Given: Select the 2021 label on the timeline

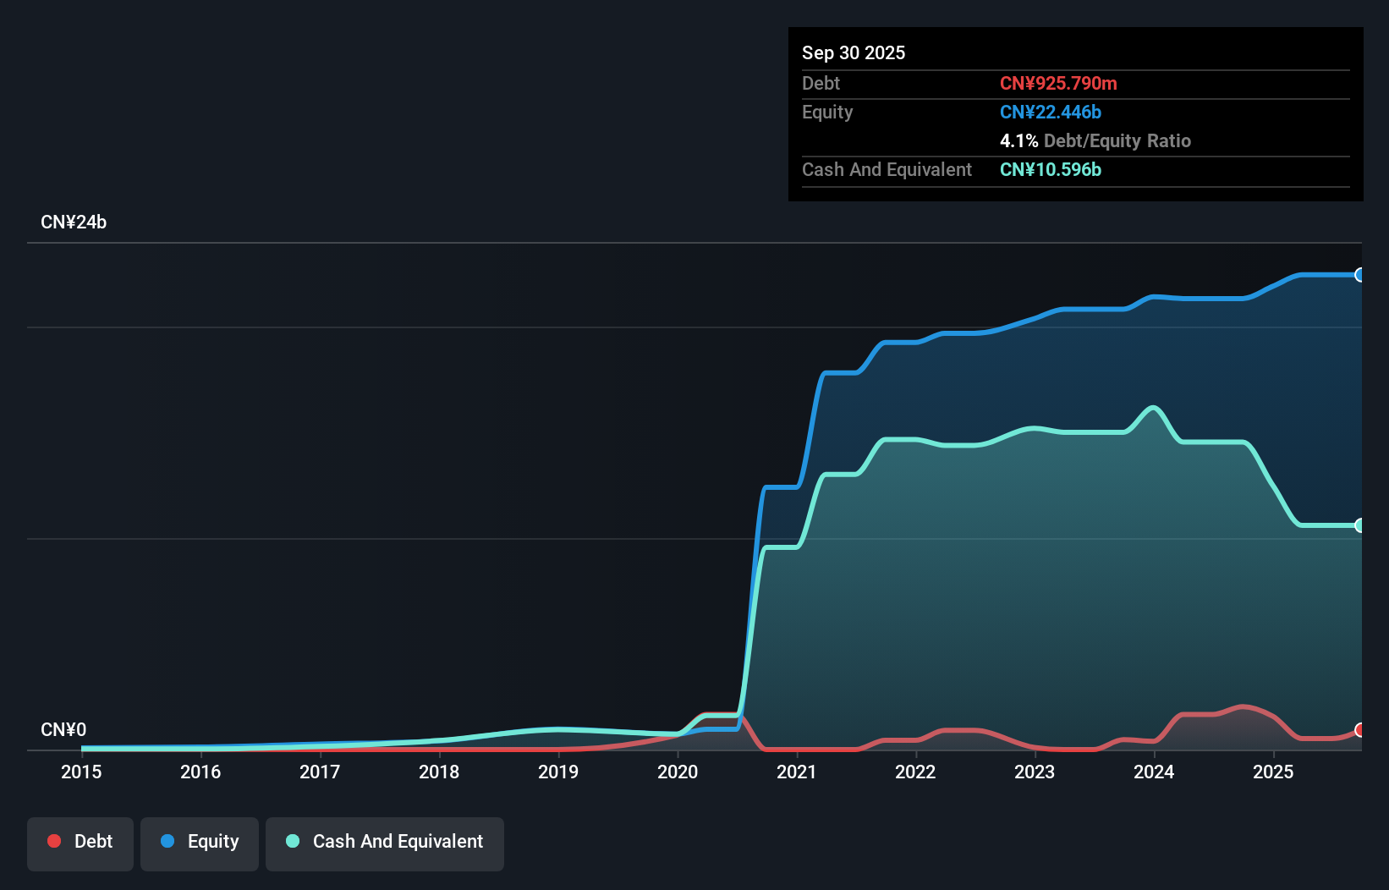Looking at the screenshot, I should click(x=796, y=772).
